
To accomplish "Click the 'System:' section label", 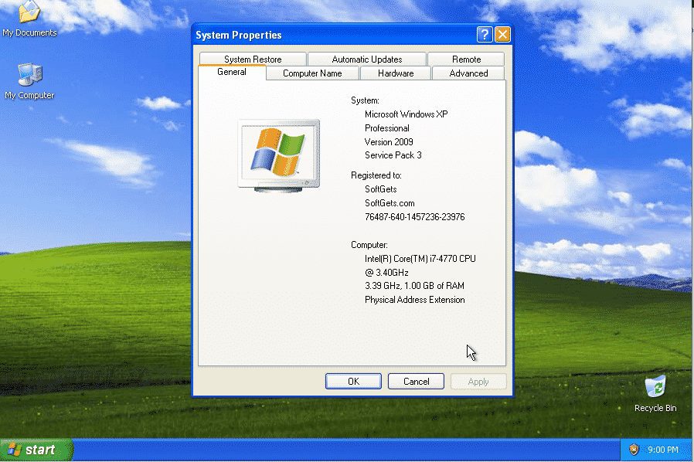I will click(365, 100).
